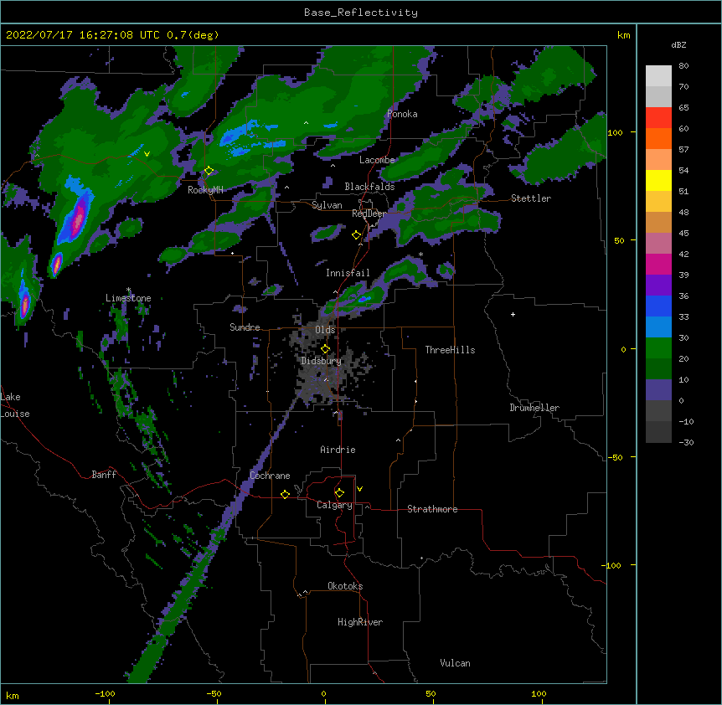Click the 50 tick on right km axis
Viewport: 722px width, 705px height.
619,240
